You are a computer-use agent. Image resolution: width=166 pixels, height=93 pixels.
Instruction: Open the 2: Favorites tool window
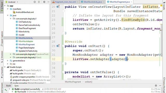(2, 72)
